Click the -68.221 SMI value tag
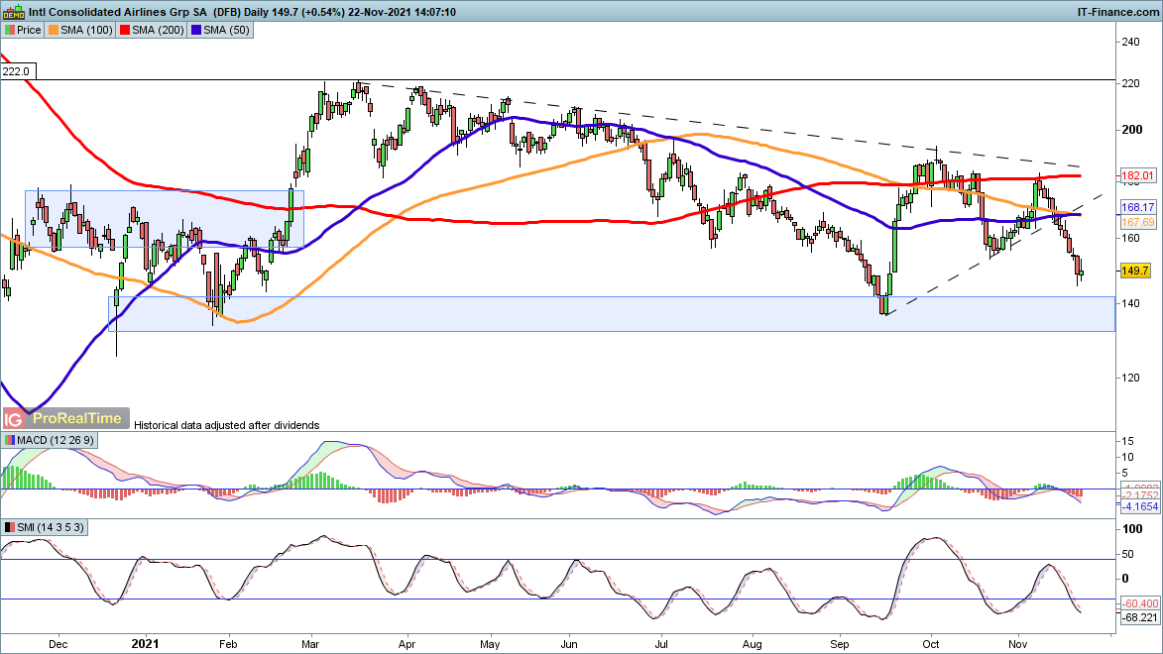1163x654 pixels. 1139,617
